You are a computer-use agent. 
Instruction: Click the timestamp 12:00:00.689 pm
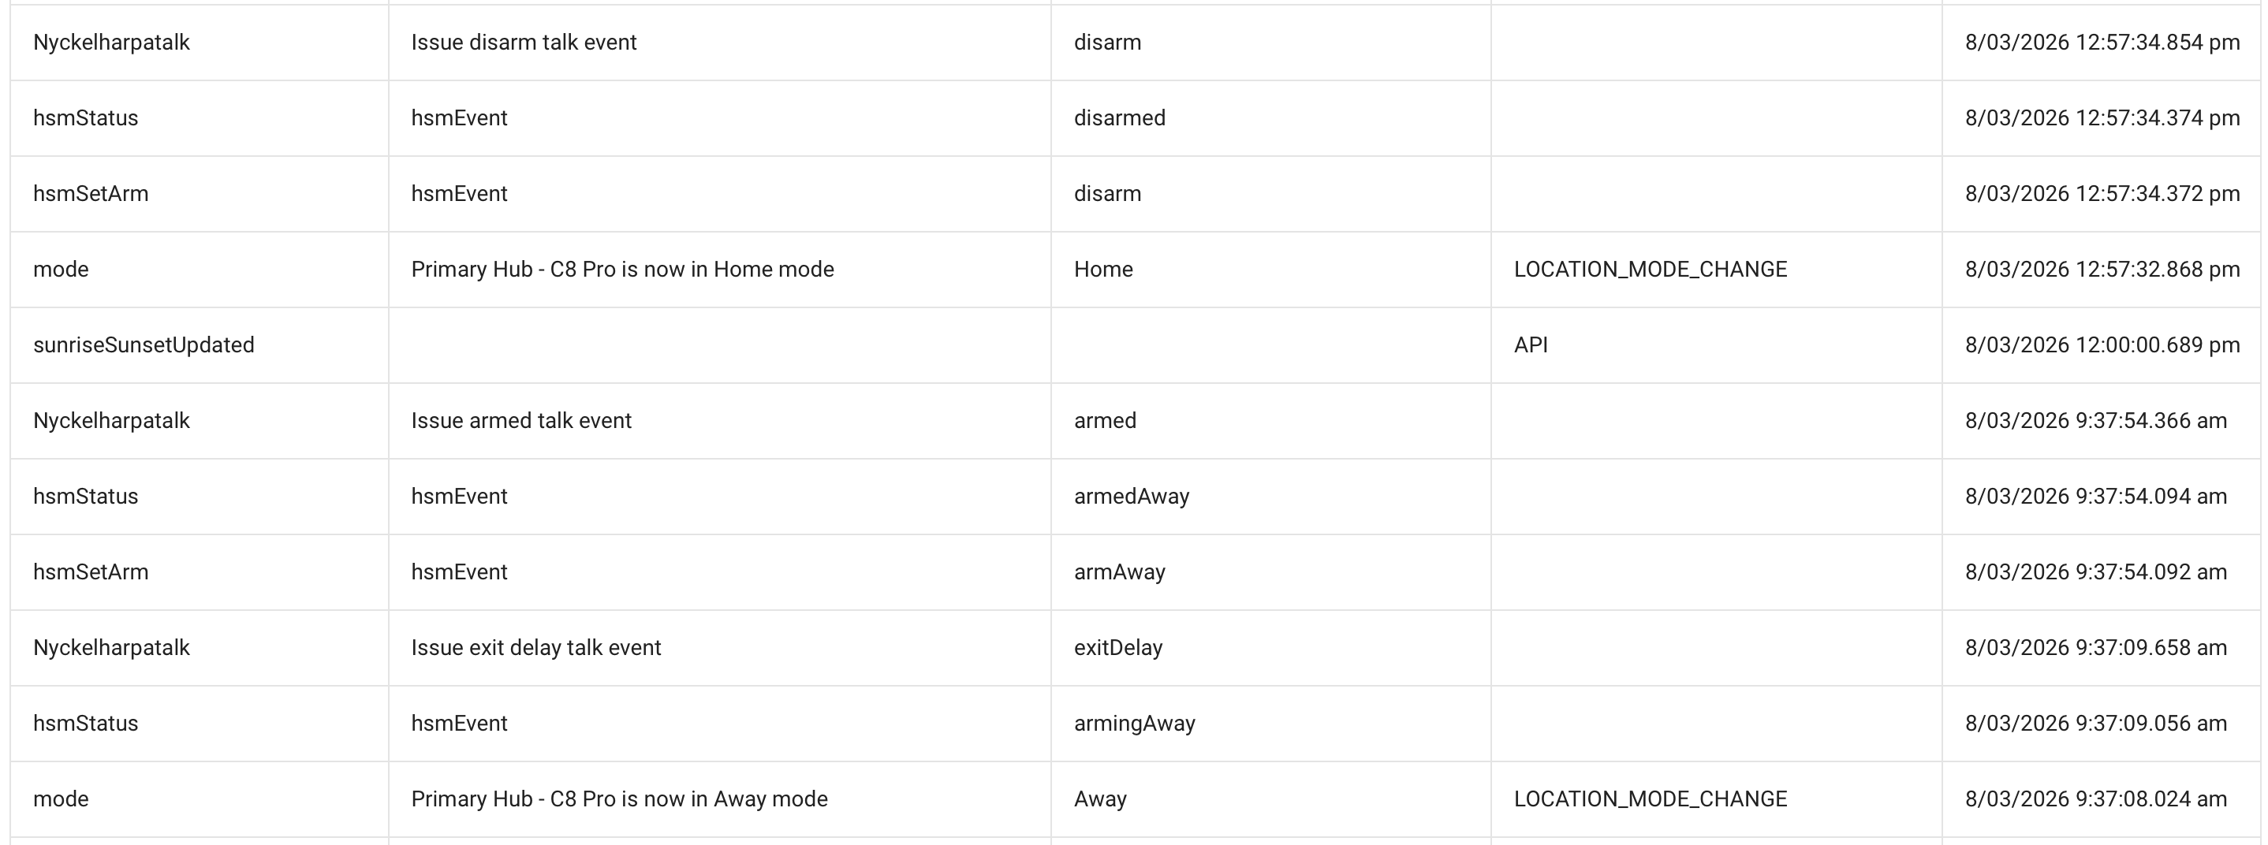[2102, 345]
